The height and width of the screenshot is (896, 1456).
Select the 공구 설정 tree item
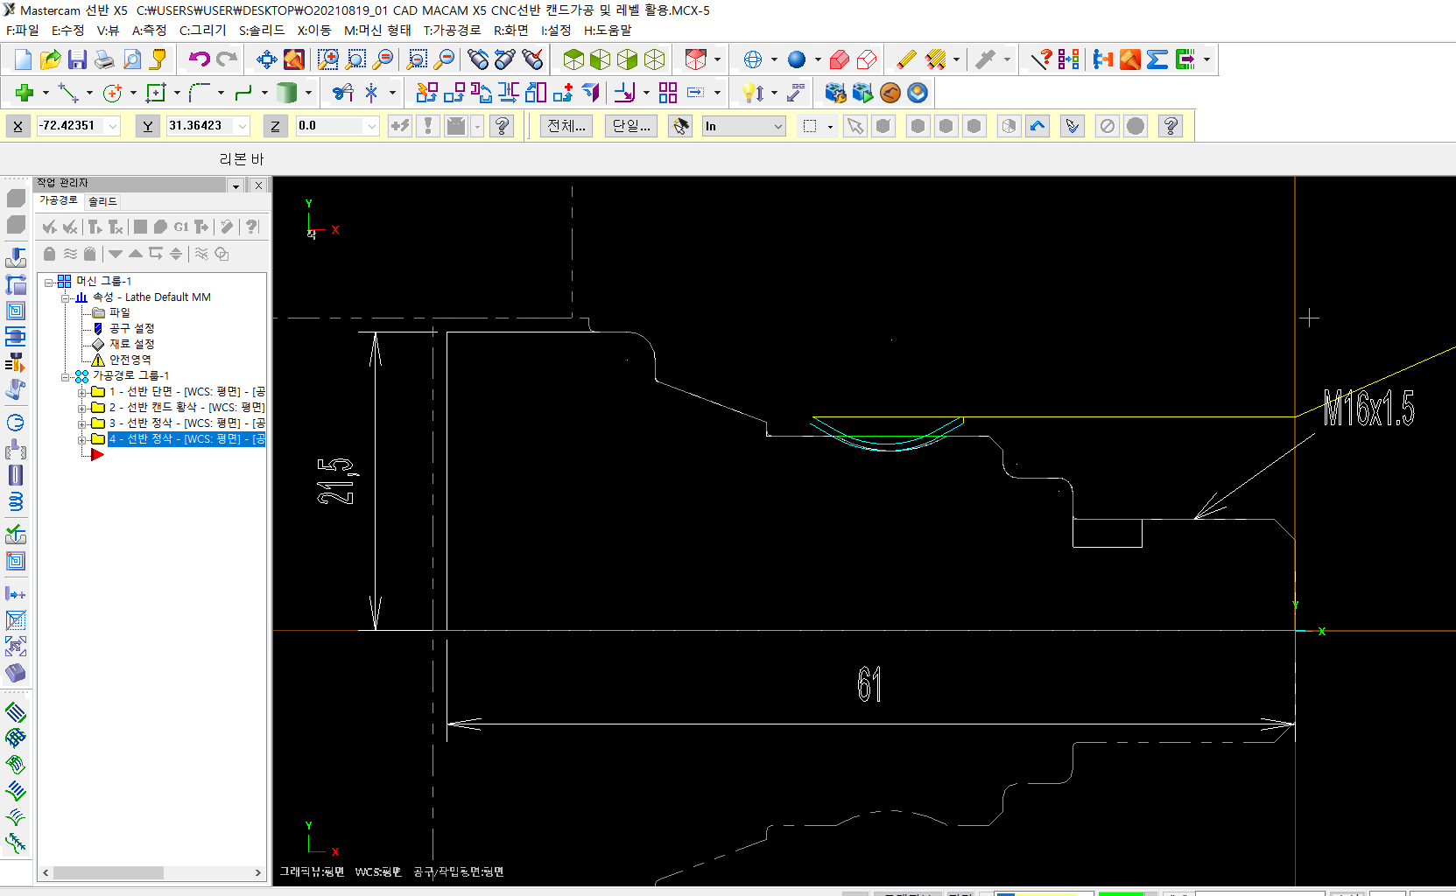point(132,328)
